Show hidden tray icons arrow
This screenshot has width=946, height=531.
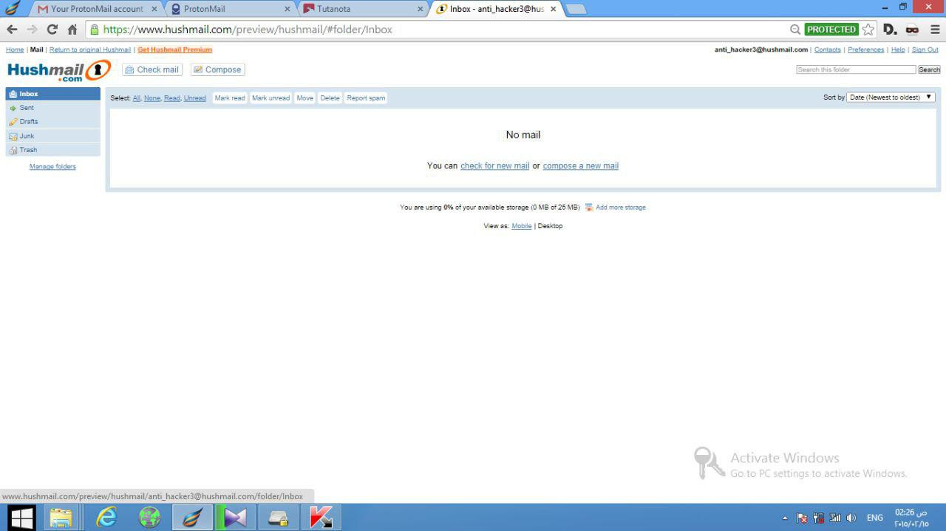click(785, 518)
